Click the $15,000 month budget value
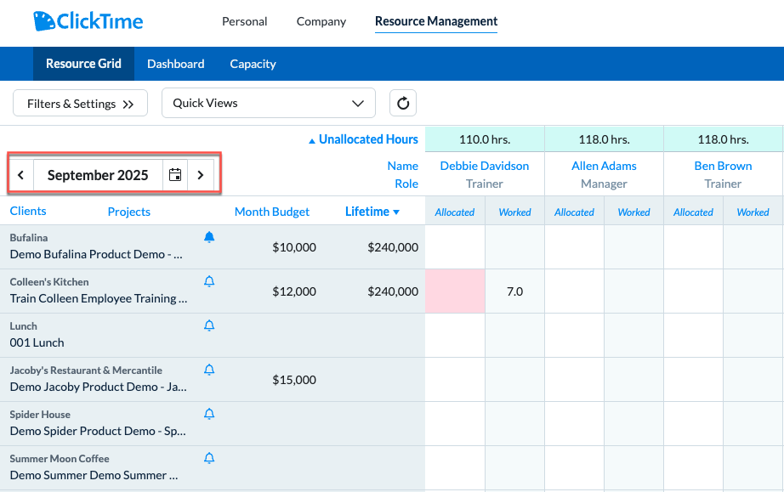The image size is (784, 492). click(294, 380)
